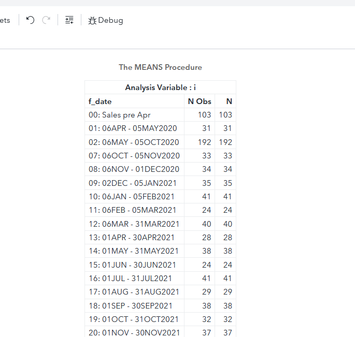This screenshot has height=337, width=355.
Task: Select the 20: 01NOV - 30NOV2021 row label
Action: tap(134, 333)
